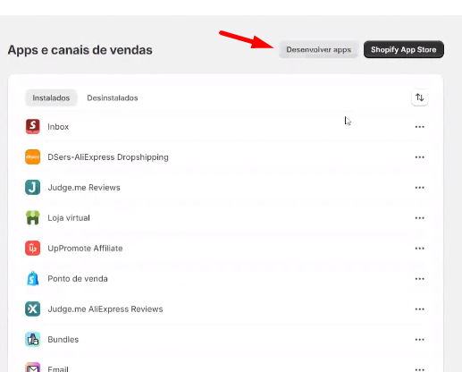Expand more actions for Judge.me Reviews
The width and height of the screenshot is (462, 372).
point(420,188)
